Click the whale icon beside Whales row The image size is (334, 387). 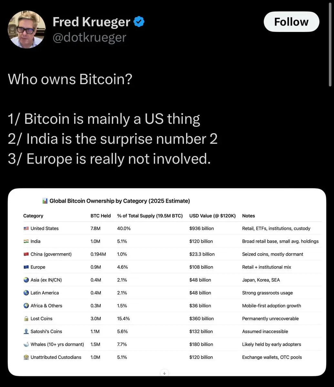[26, 344]
